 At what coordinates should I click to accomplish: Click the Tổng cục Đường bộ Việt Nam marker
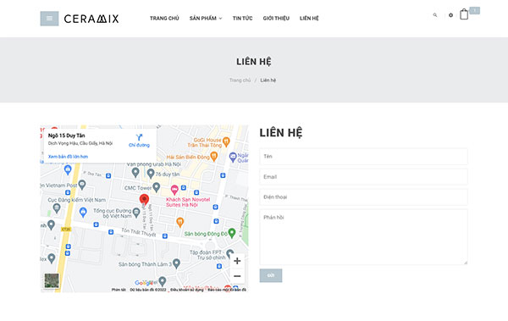(x=136, y=213)
